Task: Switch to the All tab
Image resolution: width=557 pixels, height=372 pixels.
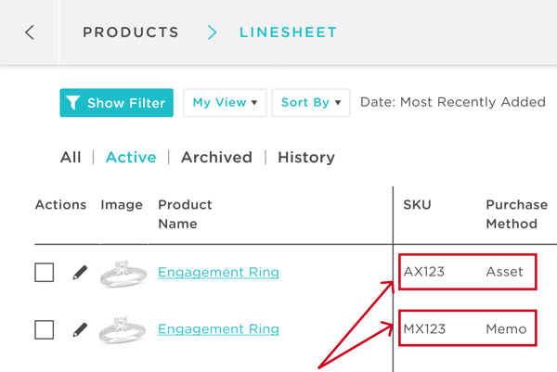Action: point(71,157)
